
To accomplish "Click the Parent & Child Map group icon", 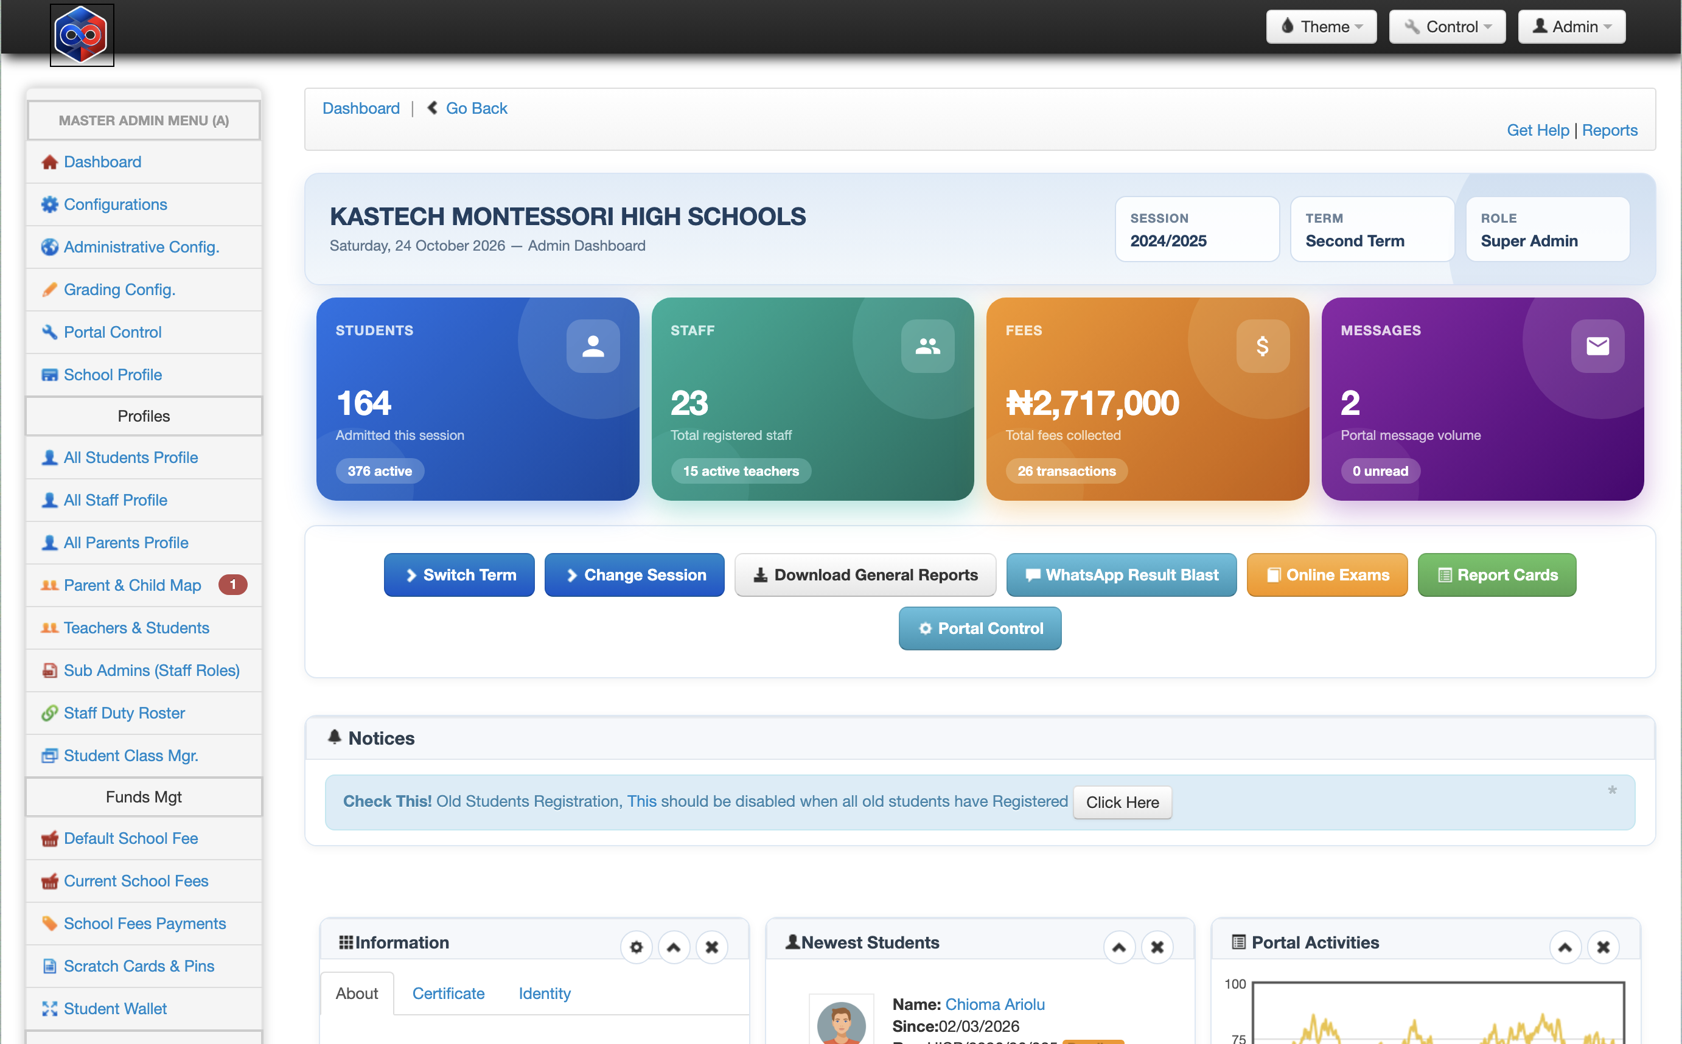I will point(49,585).
